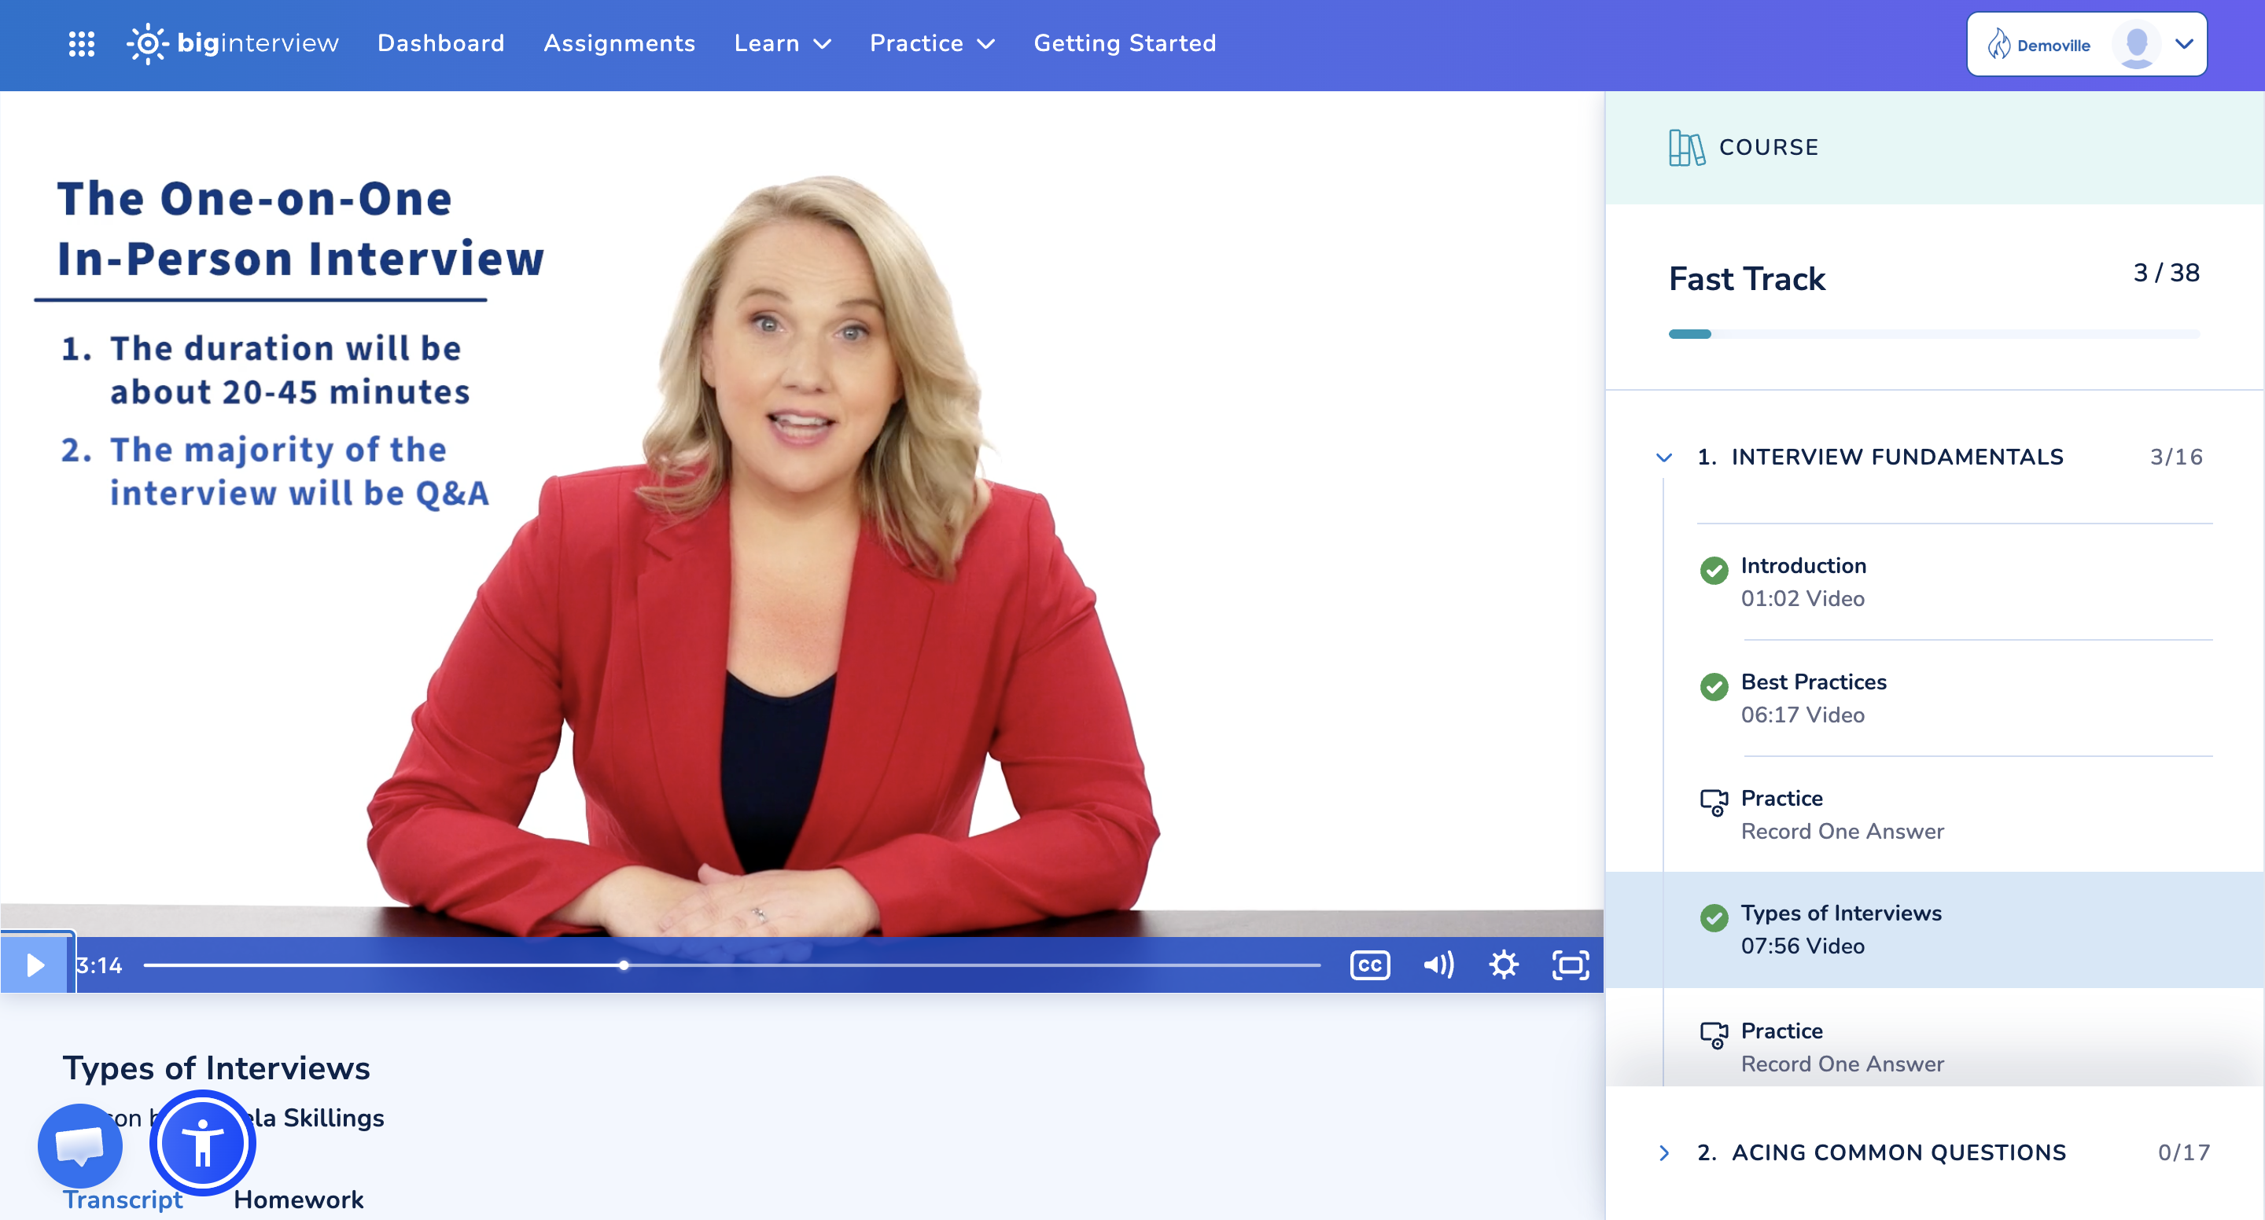Open the Practice dropdown menu
This screenshot has height=1220, width=2265.
click(x=931, y=43)
